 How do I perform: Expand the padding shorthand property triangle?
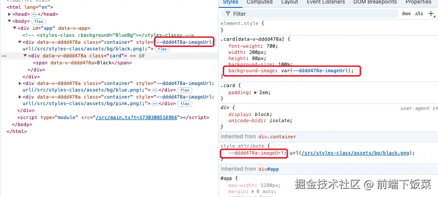[x=256, y=92]
